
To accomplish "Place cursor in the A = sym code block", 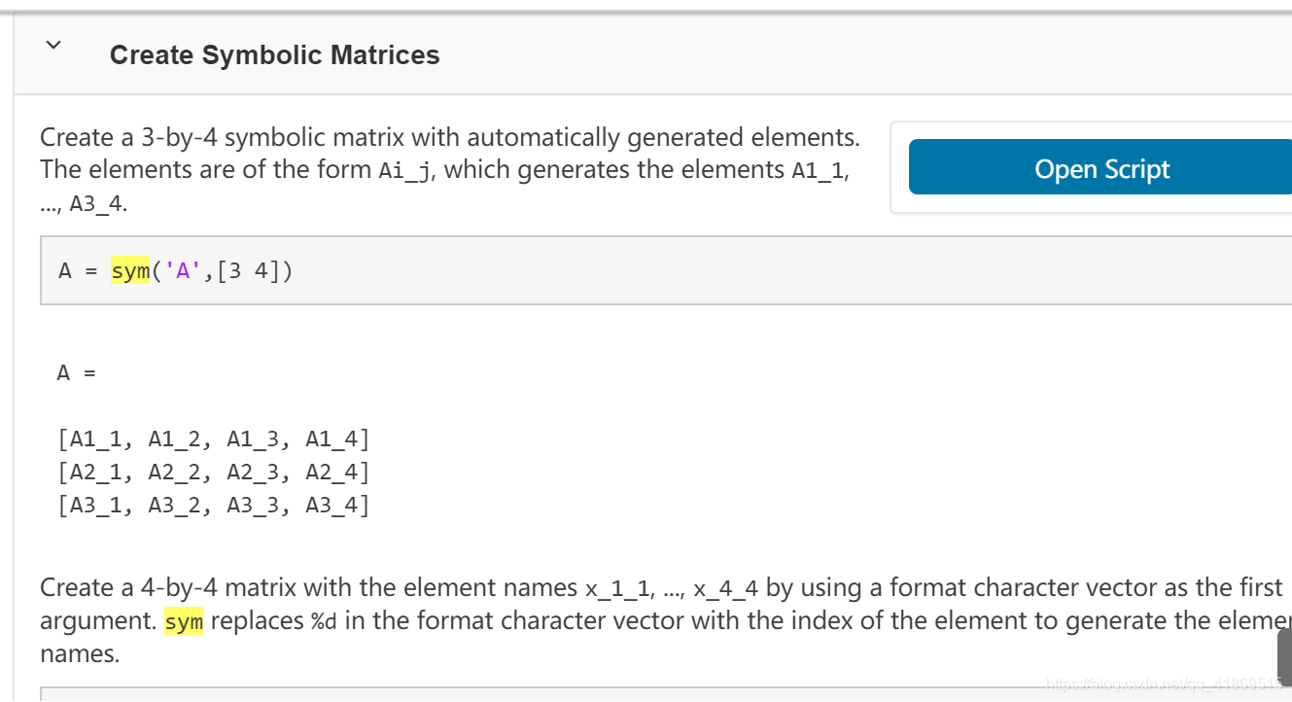I will [x=666, y=270].
